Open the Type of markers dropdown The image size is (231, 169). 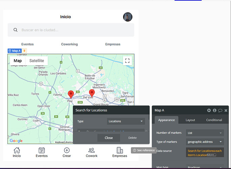(205, 142)
